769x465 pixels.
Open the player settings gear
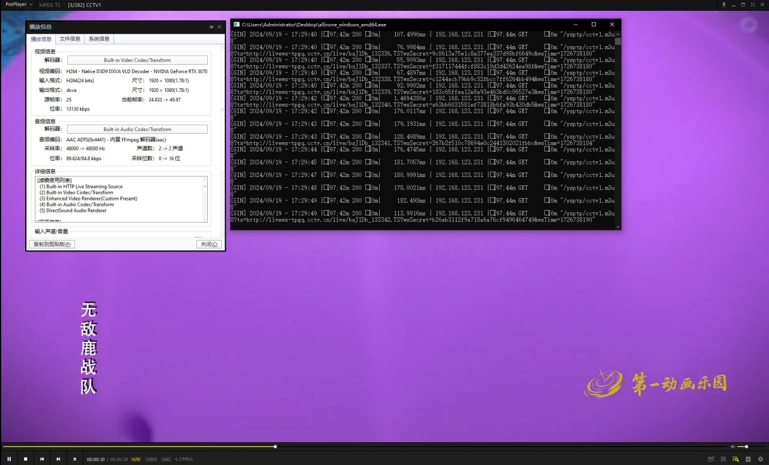tap(761, 459)
